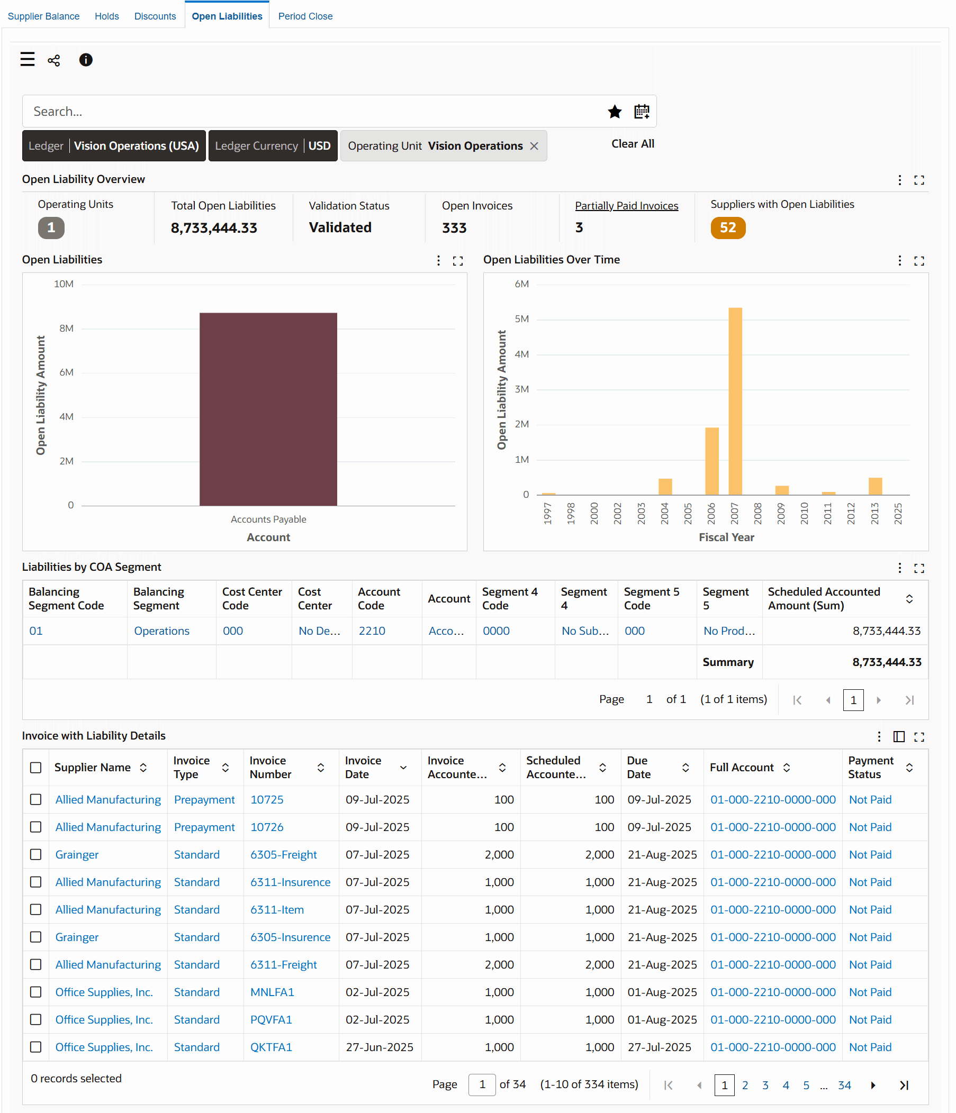Check the row for invoice 6311-Item
956x1113 pixels.
(36, 909)
